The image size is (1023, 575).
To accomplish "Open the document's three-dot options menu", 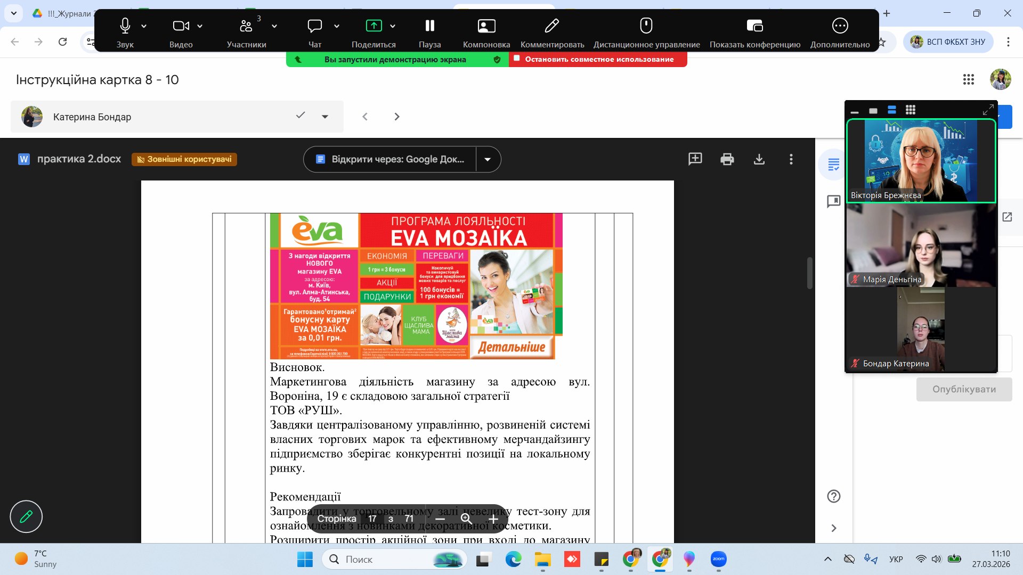I will [791, 159].
